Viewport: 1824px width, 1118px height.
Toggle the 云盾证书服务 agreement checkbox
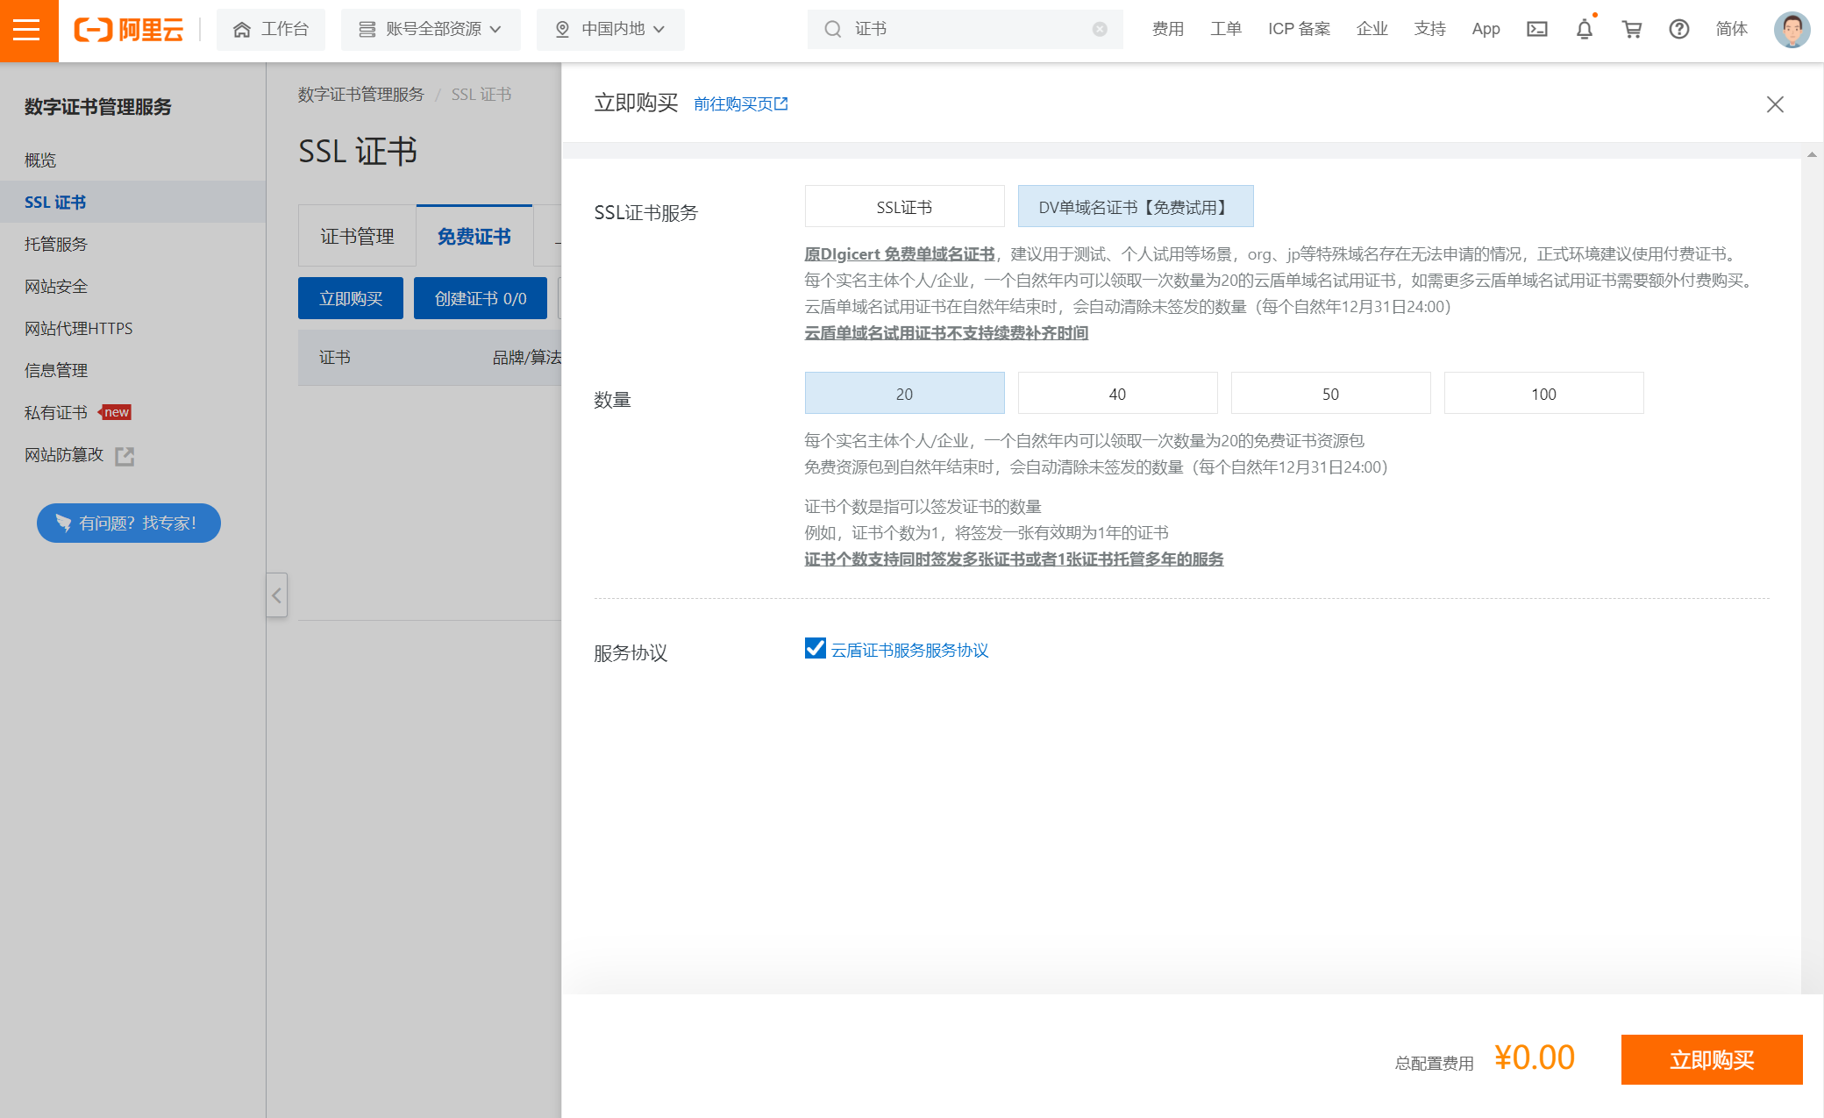click(815, 649)
